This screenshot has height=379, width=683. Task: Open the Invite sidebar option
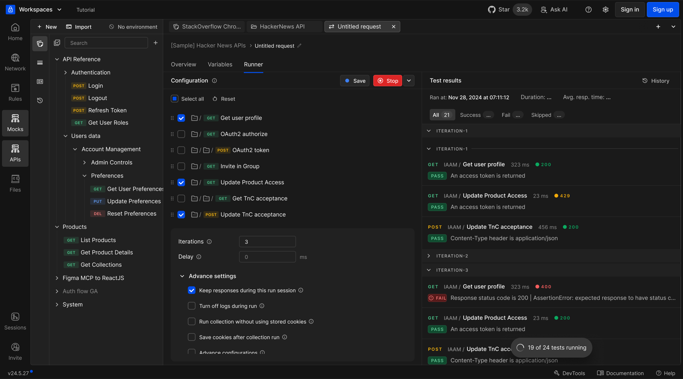click(x=15, y=352)
